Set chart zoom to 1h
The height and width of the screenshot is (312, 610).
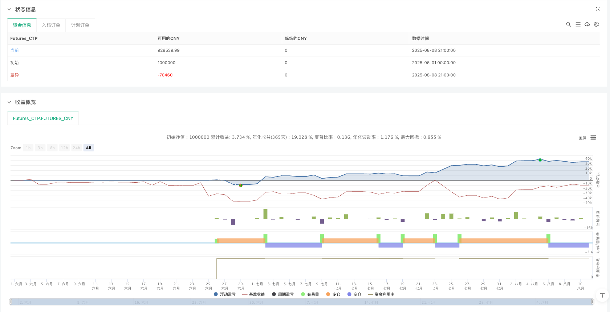click(28, 148)
